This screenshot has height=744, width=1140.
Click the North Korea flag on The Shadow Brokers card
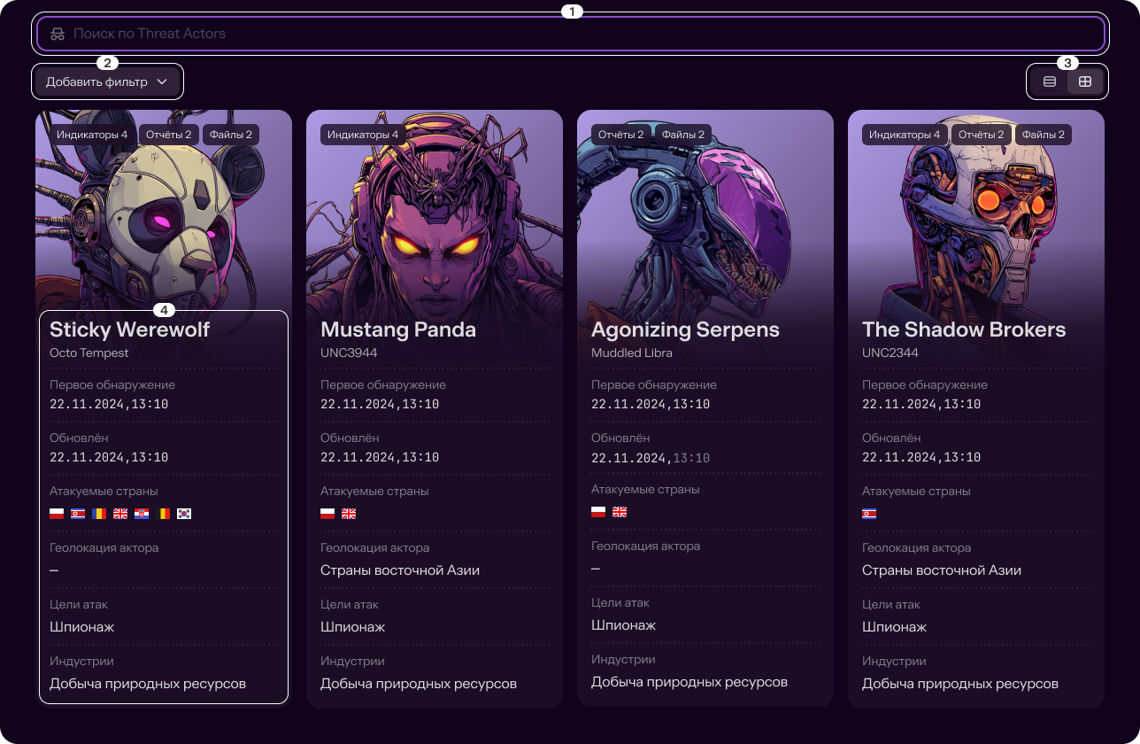pos(869,514)
